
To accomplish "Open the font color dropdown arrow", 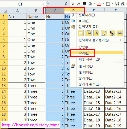I will click(x=103, y=4).
